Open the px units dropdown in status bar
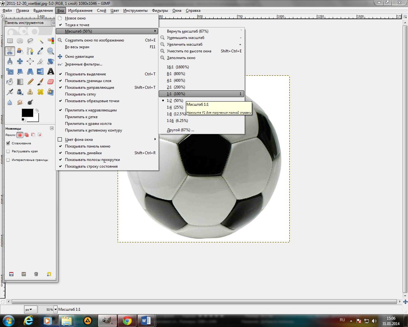This screenshot has width=408, height=327. (29, 309)
